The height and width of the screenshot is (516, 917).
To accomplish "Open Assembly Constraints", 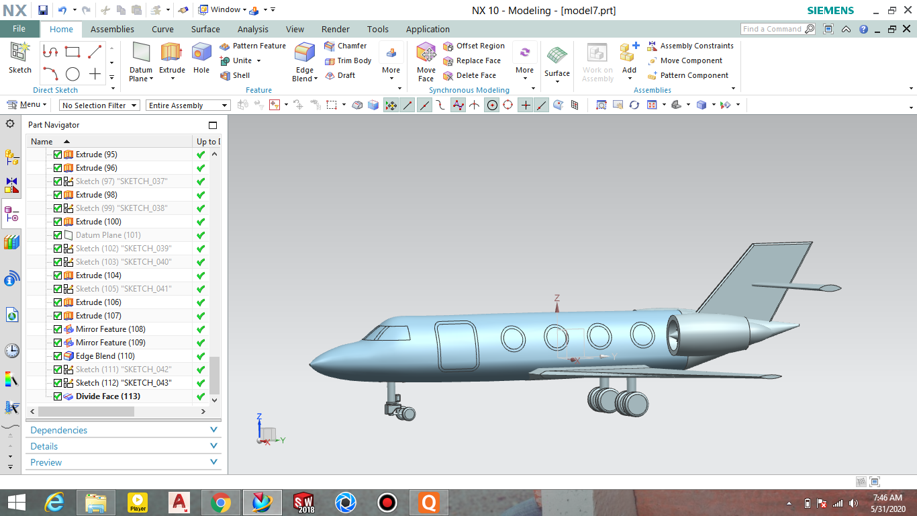I will point(690,46).
